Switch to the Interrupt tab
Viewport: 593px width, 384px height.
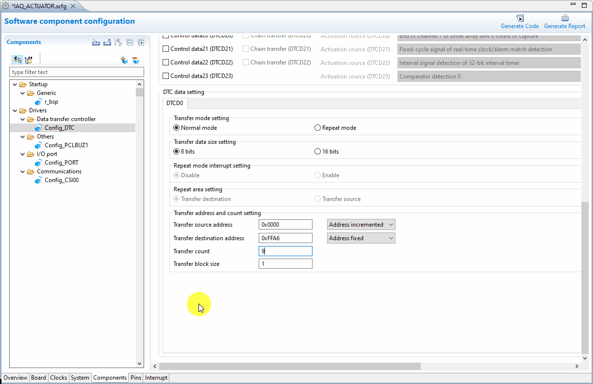pyautogui.click(x=156, y=378)
